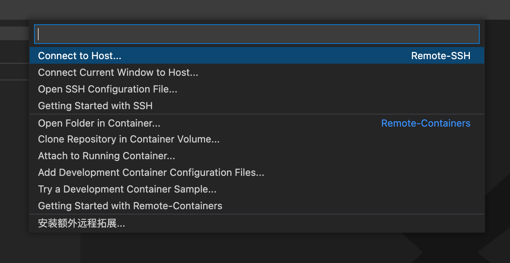Click the window title bar at top
The height and width of the screenshot is (263, 510).
(x=255, y=9)
